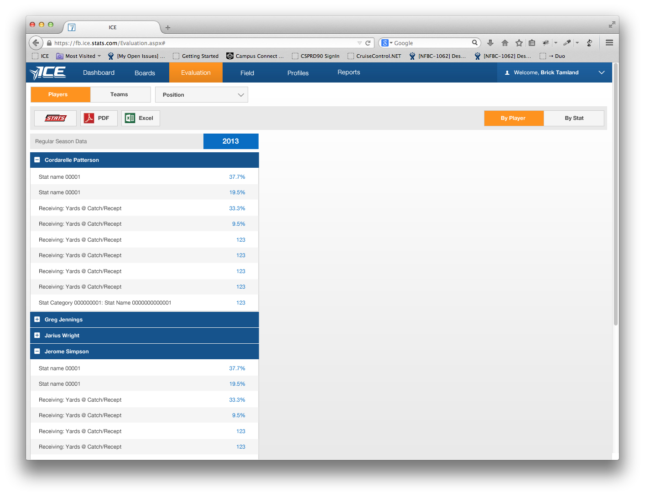Switch view to By Stat
The image size is (645, 496).
573,118
